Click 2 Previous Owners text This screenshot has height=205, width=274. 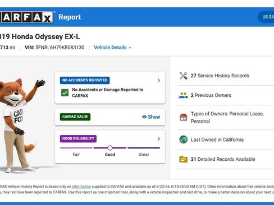tap(211, 95)
